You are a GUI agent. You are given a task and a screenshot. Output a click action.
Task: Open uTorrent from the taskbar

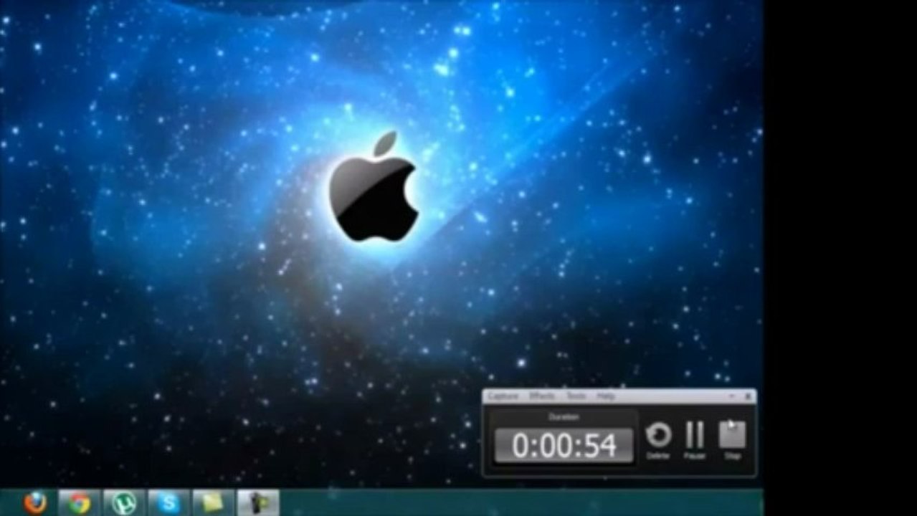tap(124, 503)
